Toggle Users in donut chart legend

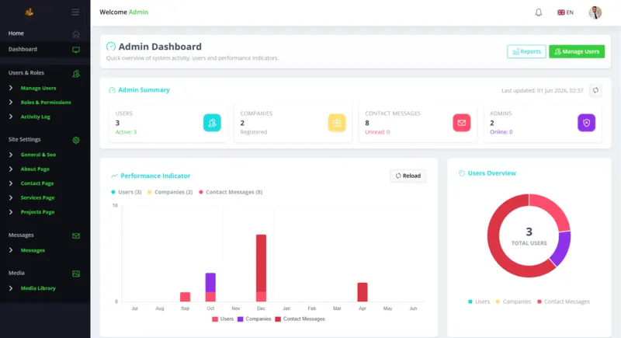pyautogui.click(x=479, y=301)
